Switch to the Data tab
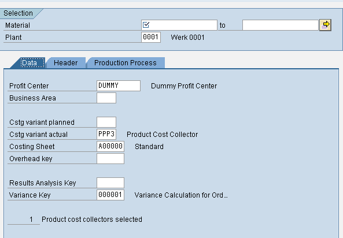 tap(29, 63)
